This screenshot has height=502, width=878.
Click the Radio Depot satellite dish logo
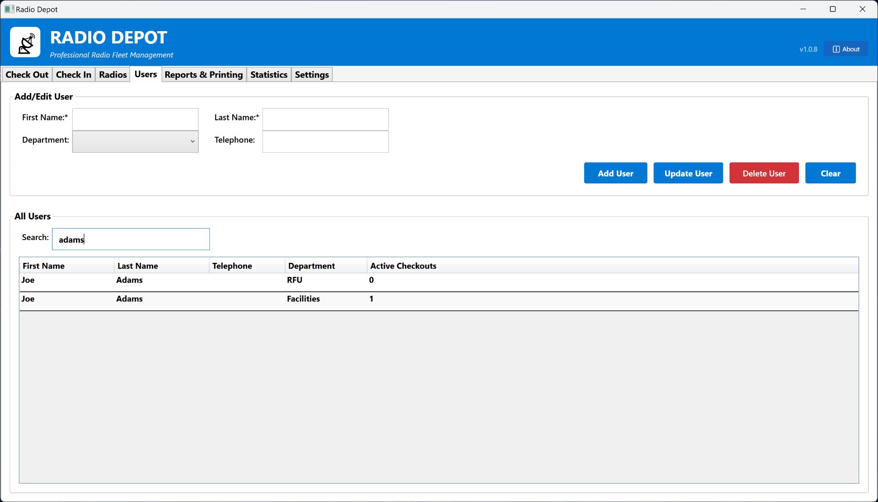25,43
